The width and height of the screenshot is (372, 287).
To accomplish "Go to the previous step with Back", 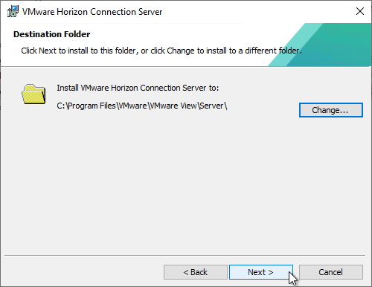I will (x=196, y=272).
